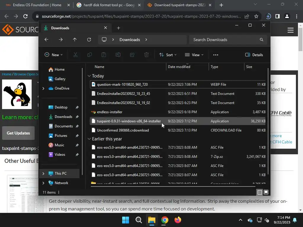This screenshot has width=303, height=227.
Task: Click the search magnifier in Search Downloads box
Action: [262, 40]
